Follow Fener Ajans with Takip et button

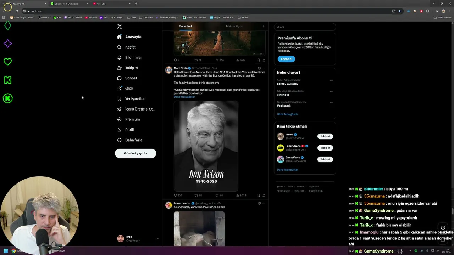point(325,148)
